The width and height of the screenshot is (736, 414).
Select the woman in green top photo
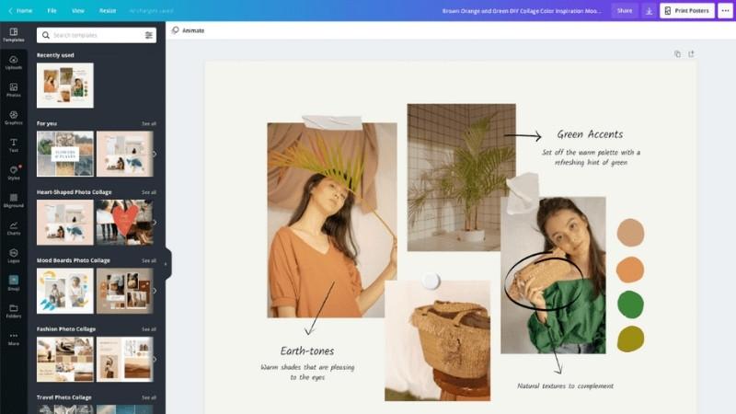[x=553, y=275]
